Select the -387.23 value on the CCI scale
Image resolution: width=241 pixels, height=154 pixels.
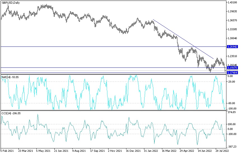pos(232,147)
